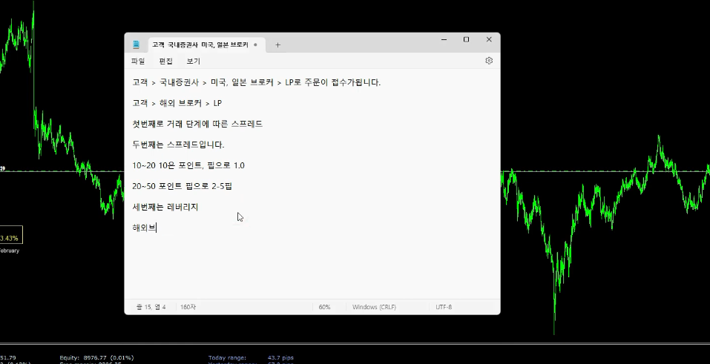Add a new Notepad tab with plus button
The image size is (710, 364).
pyautogui.click(x=277, y=44)
